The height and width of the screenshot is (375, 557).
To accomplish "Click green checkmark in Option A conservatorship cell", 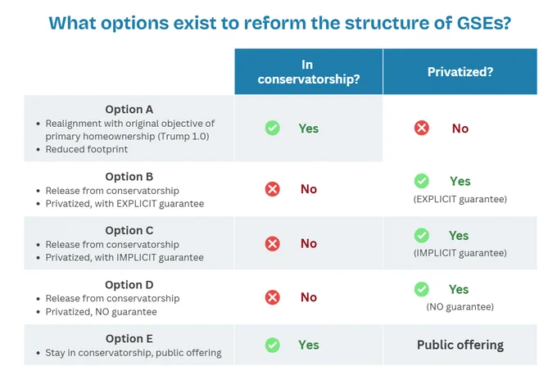I will tap(273, 129).
